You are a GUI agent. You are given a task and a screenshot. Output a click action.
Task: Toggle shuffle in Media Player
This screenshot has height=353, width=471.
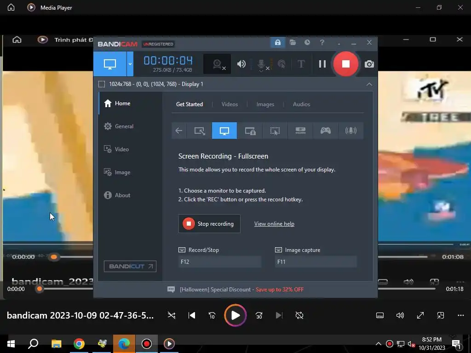click(172, 315)
